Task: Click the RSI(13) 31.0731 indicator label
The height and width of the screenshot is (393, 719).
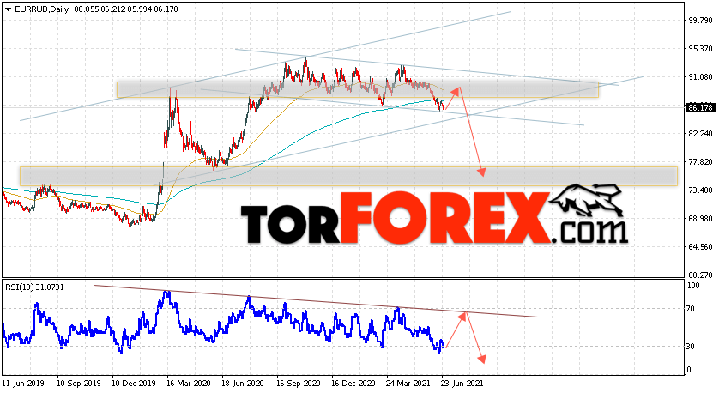Action: (35, 287)
